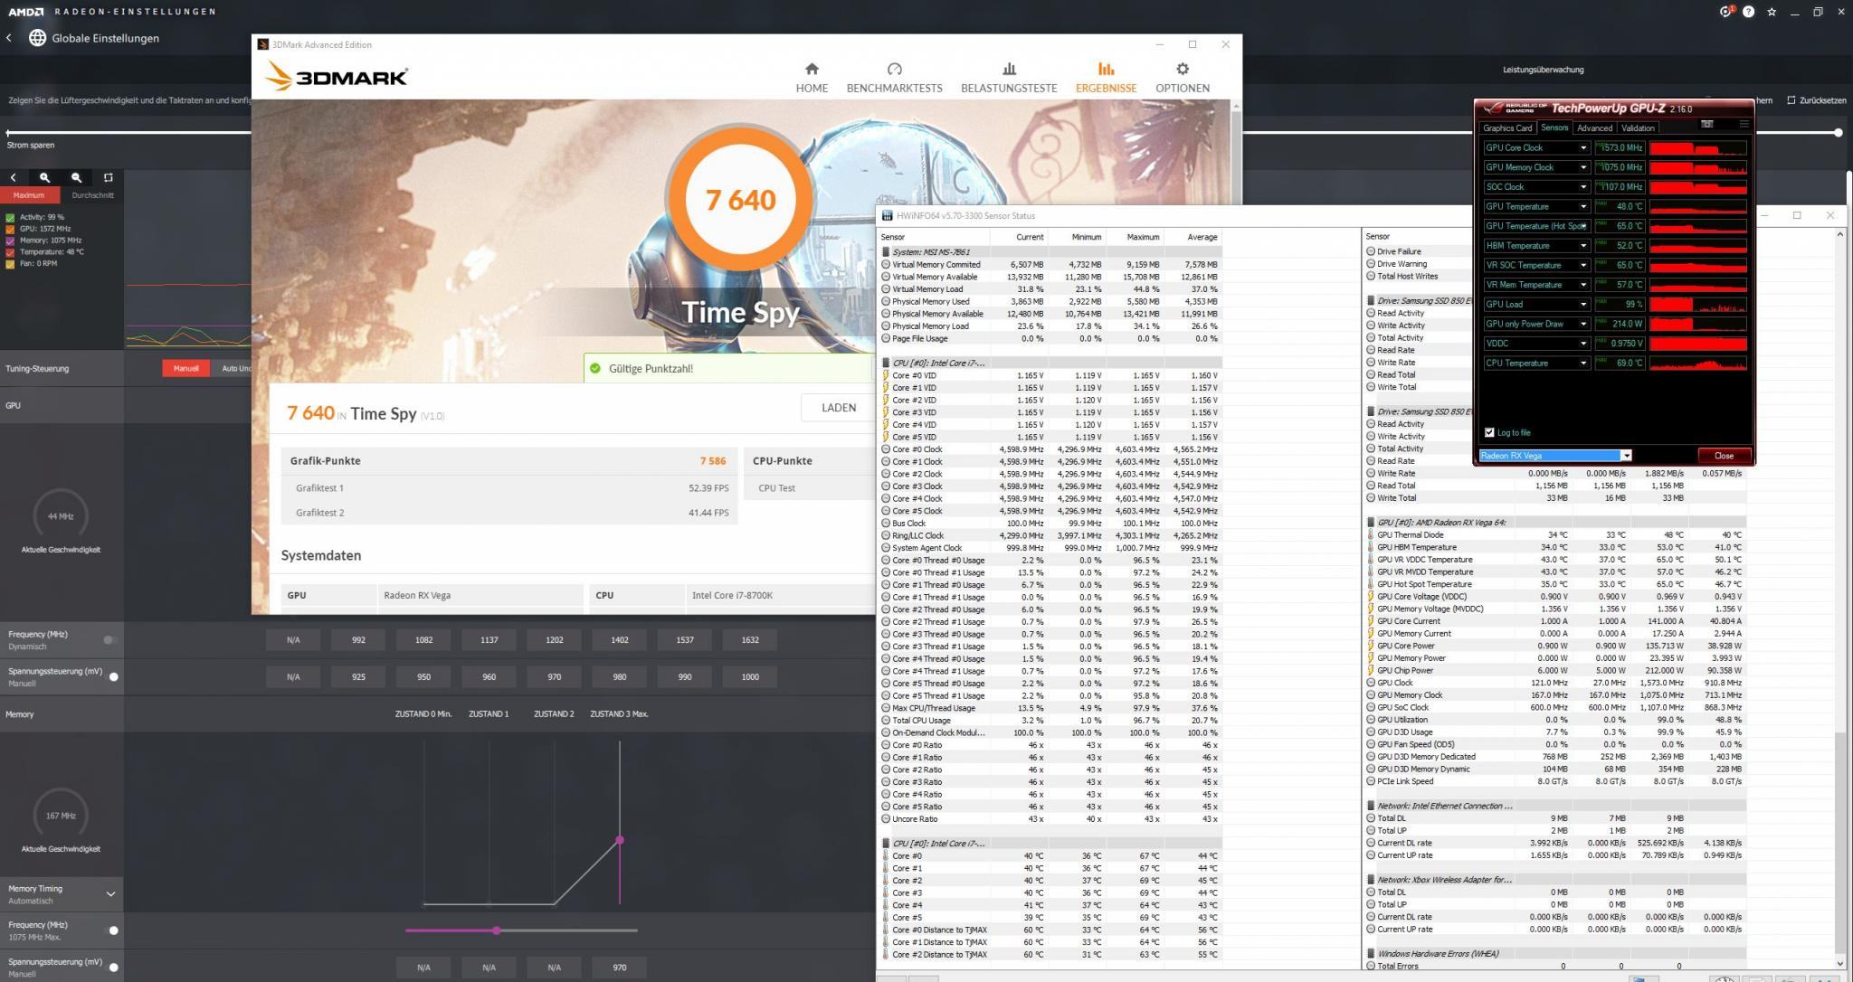Image resolution: width=1853 pixels, height=982 pixels.
Task: Reset the Radeon graph view icon
Action: 108,177
